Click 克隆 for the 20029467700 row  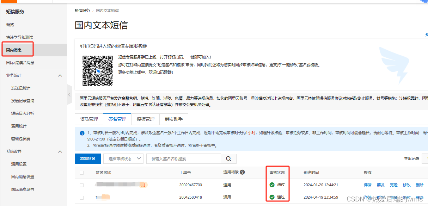point(393,185)
